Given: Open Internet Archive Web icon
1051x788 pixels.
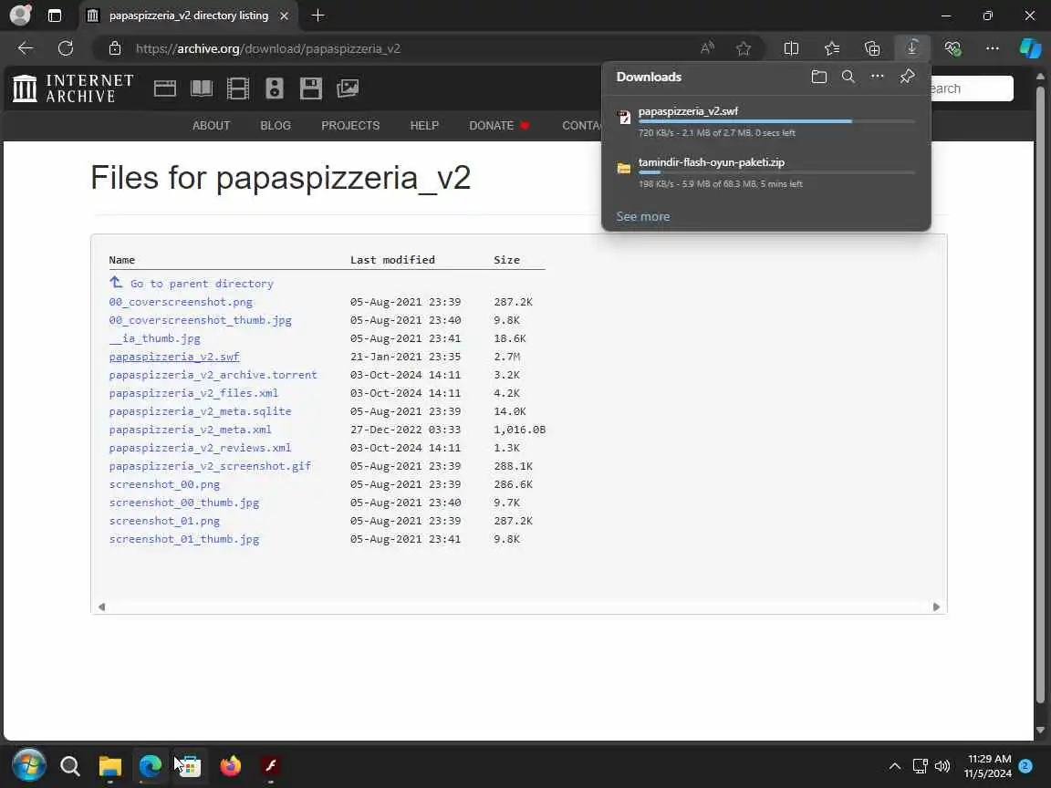Looking at the screenshot, I should [165, 88].
